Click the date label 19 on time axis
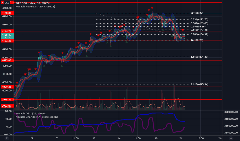240x141 pixels. tap(156, 138)
